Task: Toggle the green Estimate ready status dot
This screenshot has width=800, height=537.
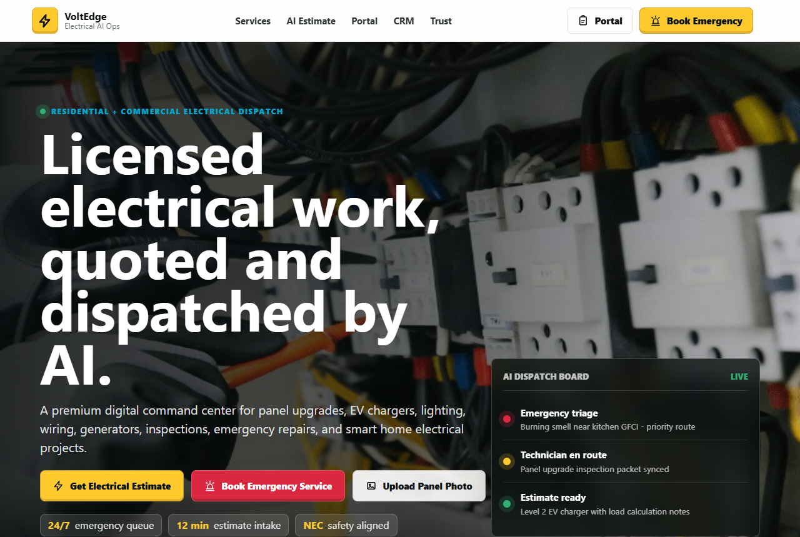Action: click(x=507, y=504)
